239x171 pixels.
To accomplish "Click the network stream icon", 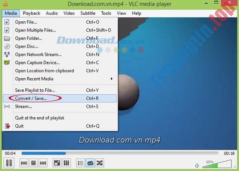I will coord(7,55).
